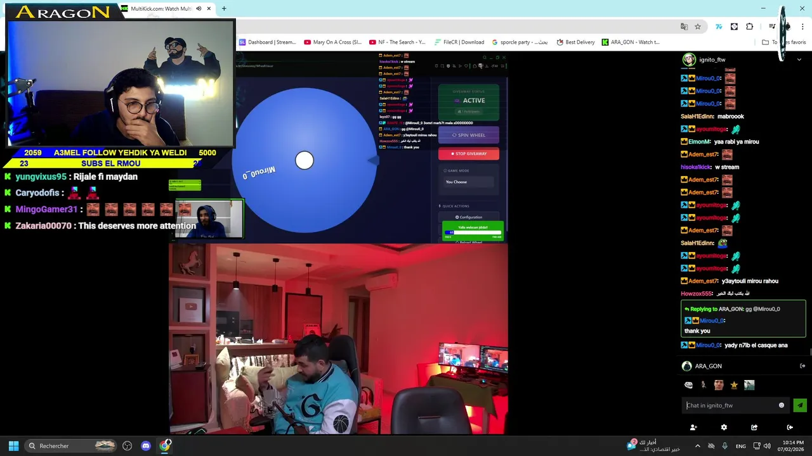This screenshot has width=812, height=456.
Task: Expand the all-favorites bookmarks folder
Action: point(783,42)
